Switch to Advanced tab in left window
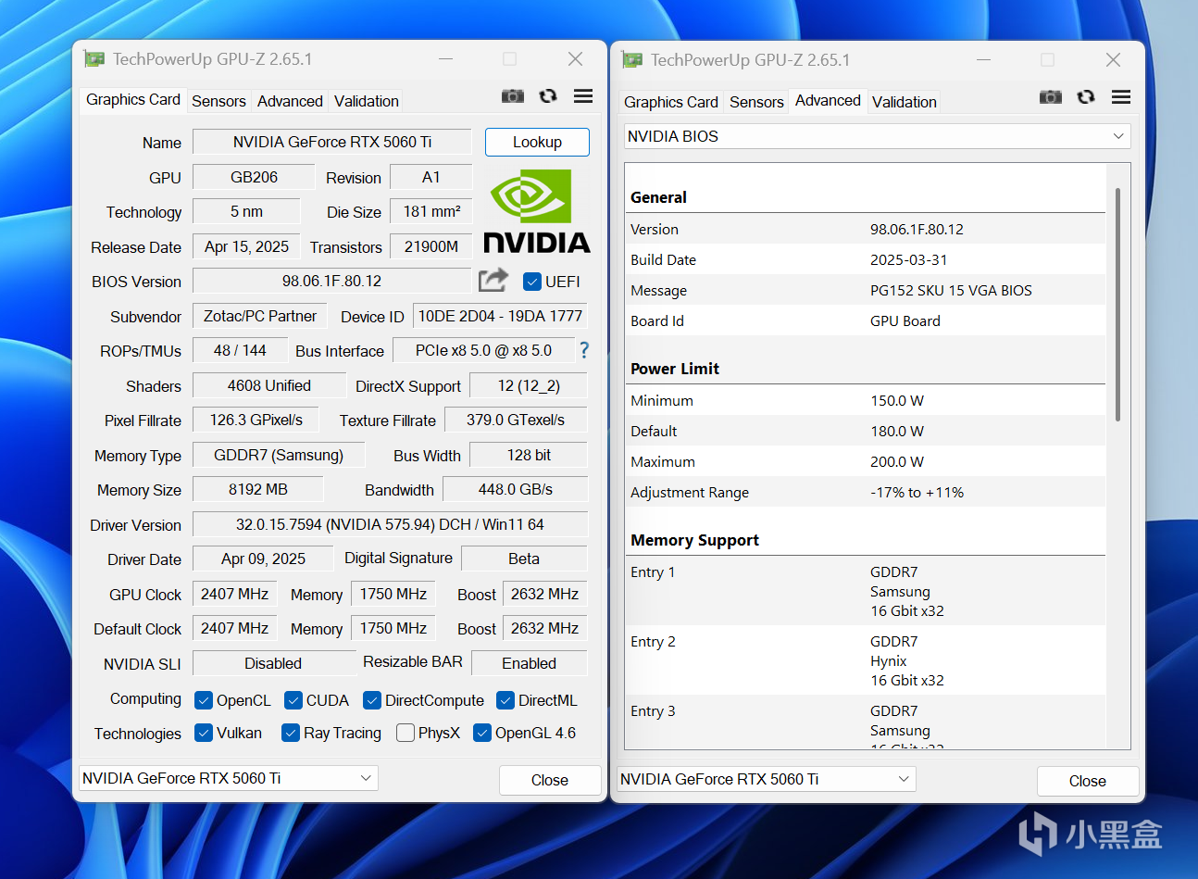The image size is (1198, 879). point(290,101)
